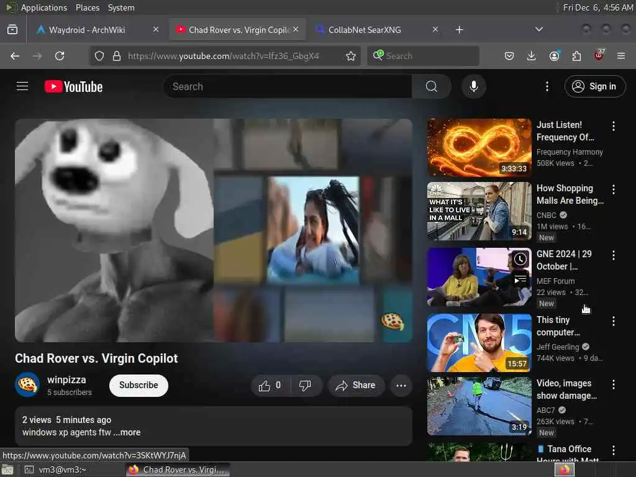Start voice search with the microphone
Viewport: 636px width, 477px height.
pos(473,86)
